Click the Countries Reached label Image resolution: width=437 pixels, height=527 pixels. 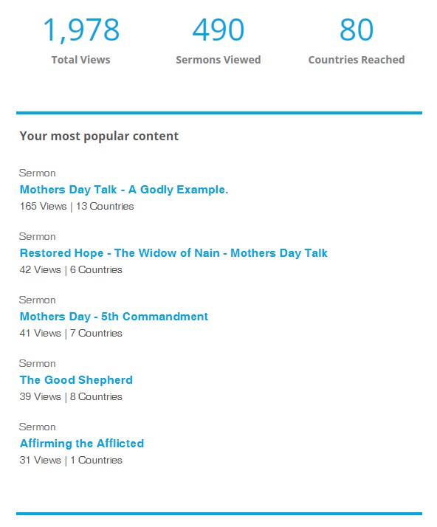click(x=357, y=60)
